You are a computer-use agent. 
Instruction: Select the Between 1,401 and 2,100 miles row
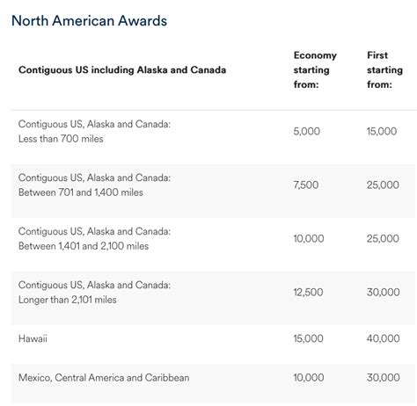[214, 244]
